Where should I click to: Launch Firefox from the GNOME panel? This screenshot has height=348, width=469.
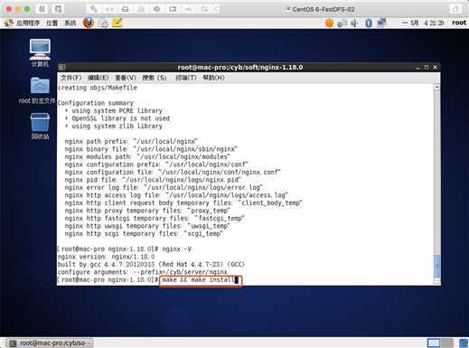(89, 23)
